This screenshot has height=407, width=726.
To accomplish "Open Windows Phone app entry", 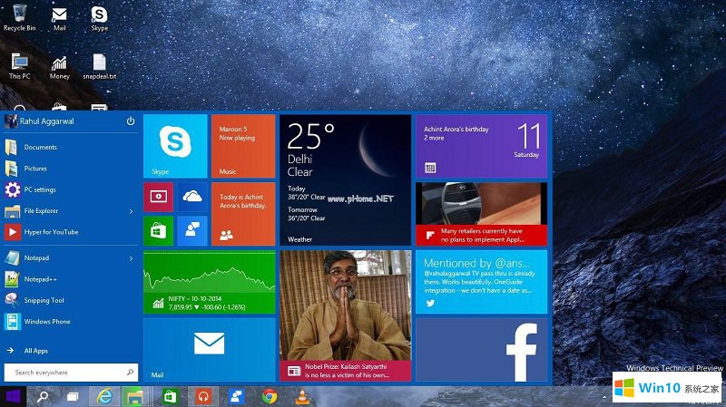I will click(71, 322).
